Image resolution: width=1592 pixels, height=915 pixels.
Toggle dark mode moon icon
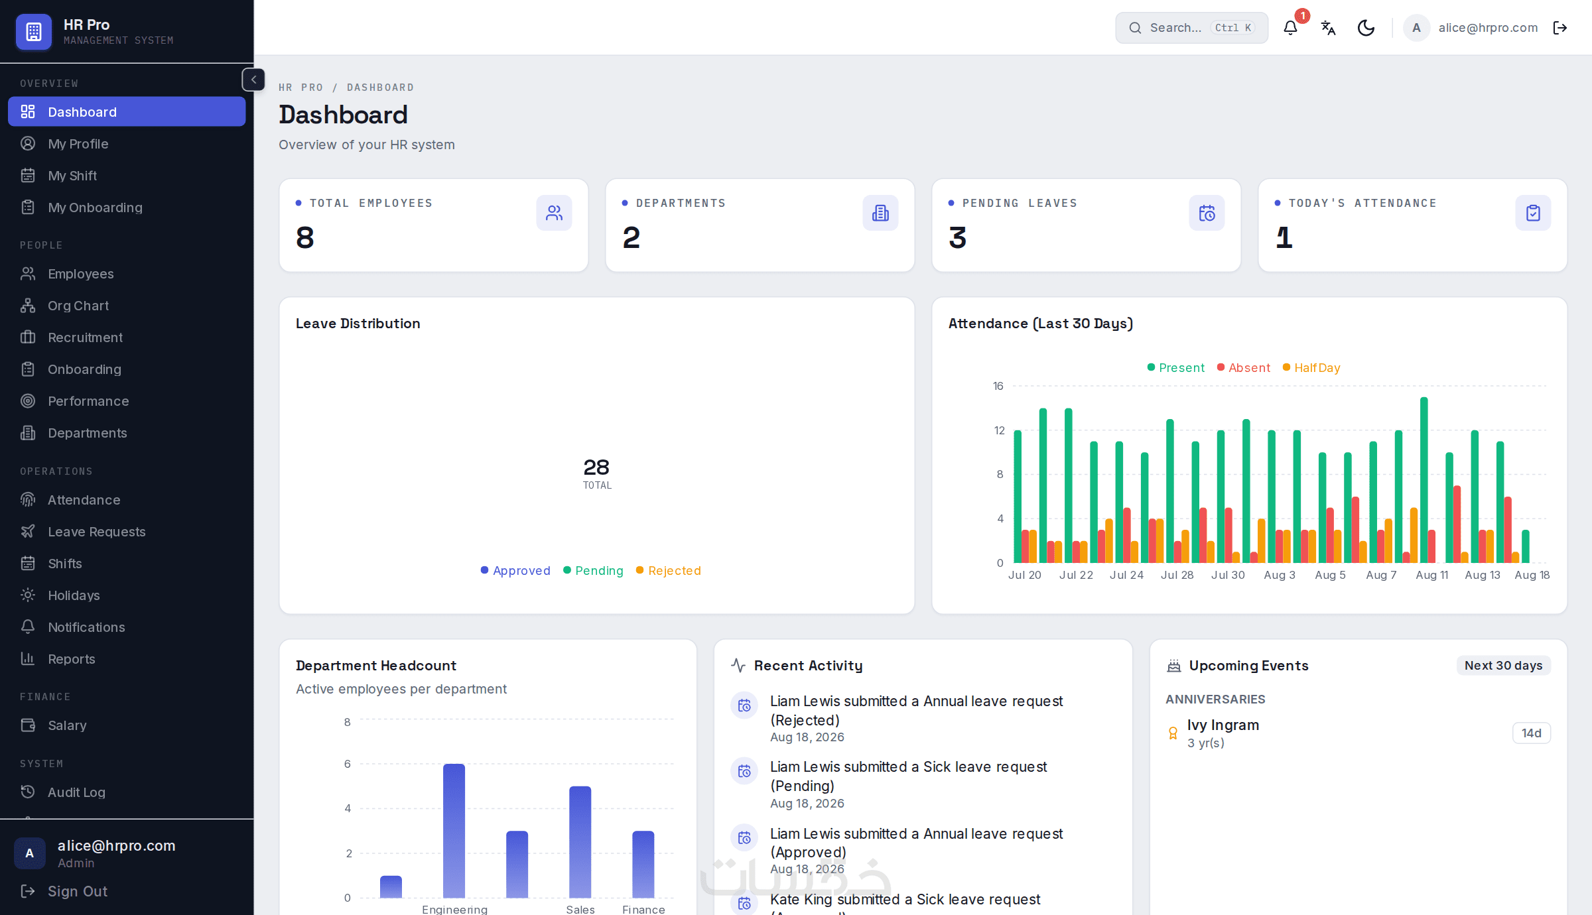[x=1366, y=28]
